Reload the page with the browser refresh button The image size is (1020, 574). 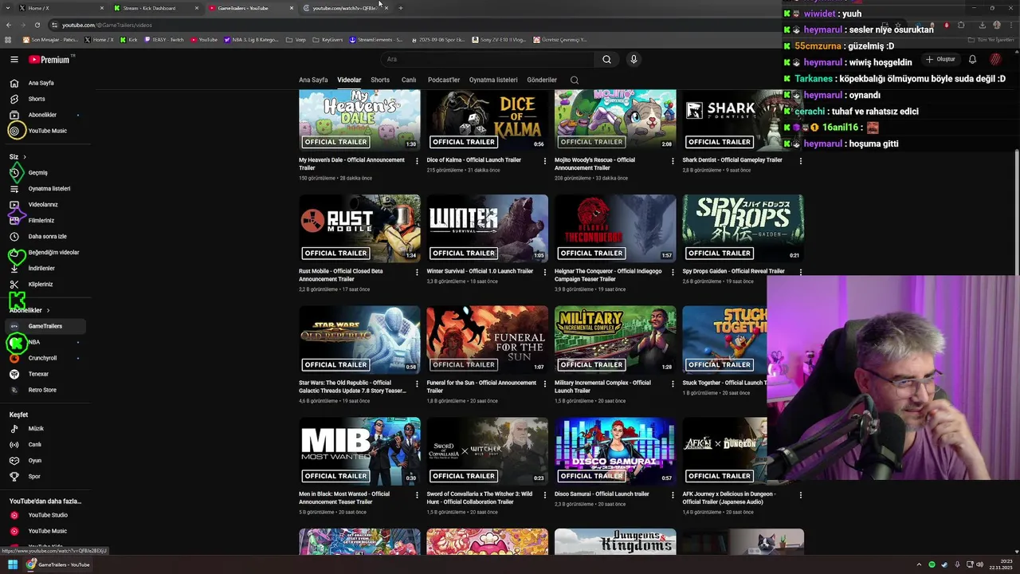coord(37,25)
